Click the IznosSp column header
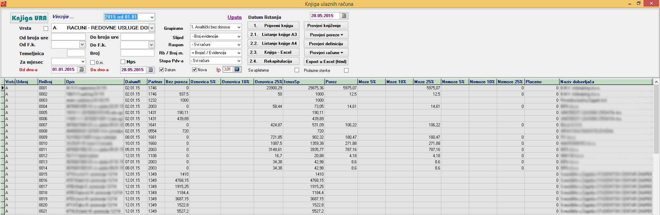The height and width of the screenshot is (215, 660). pos(304,82)
